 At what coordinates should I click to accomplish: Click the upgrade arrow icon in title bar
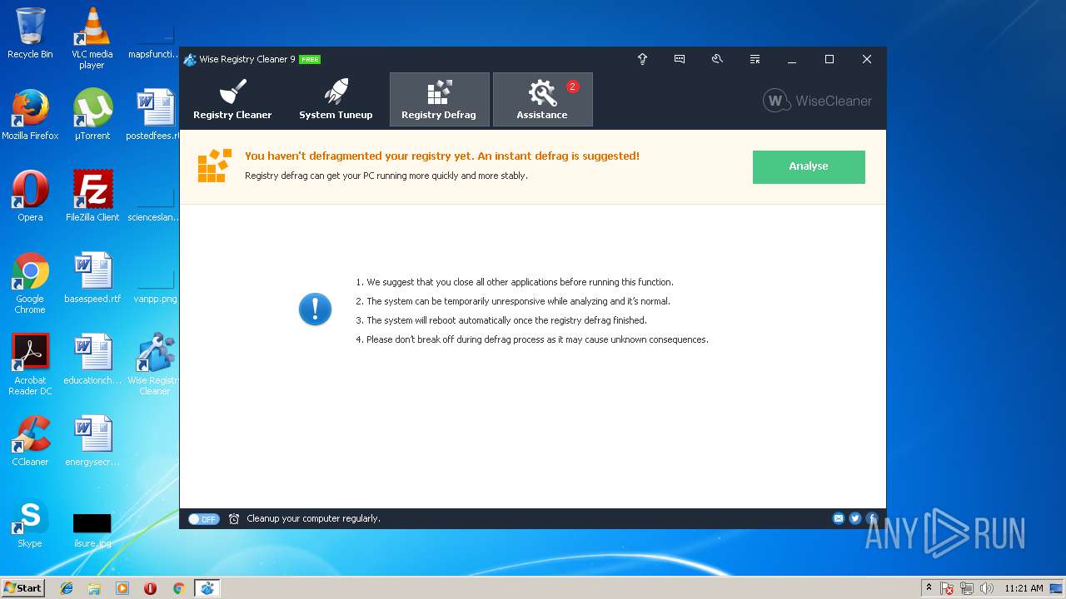[642, 59]
